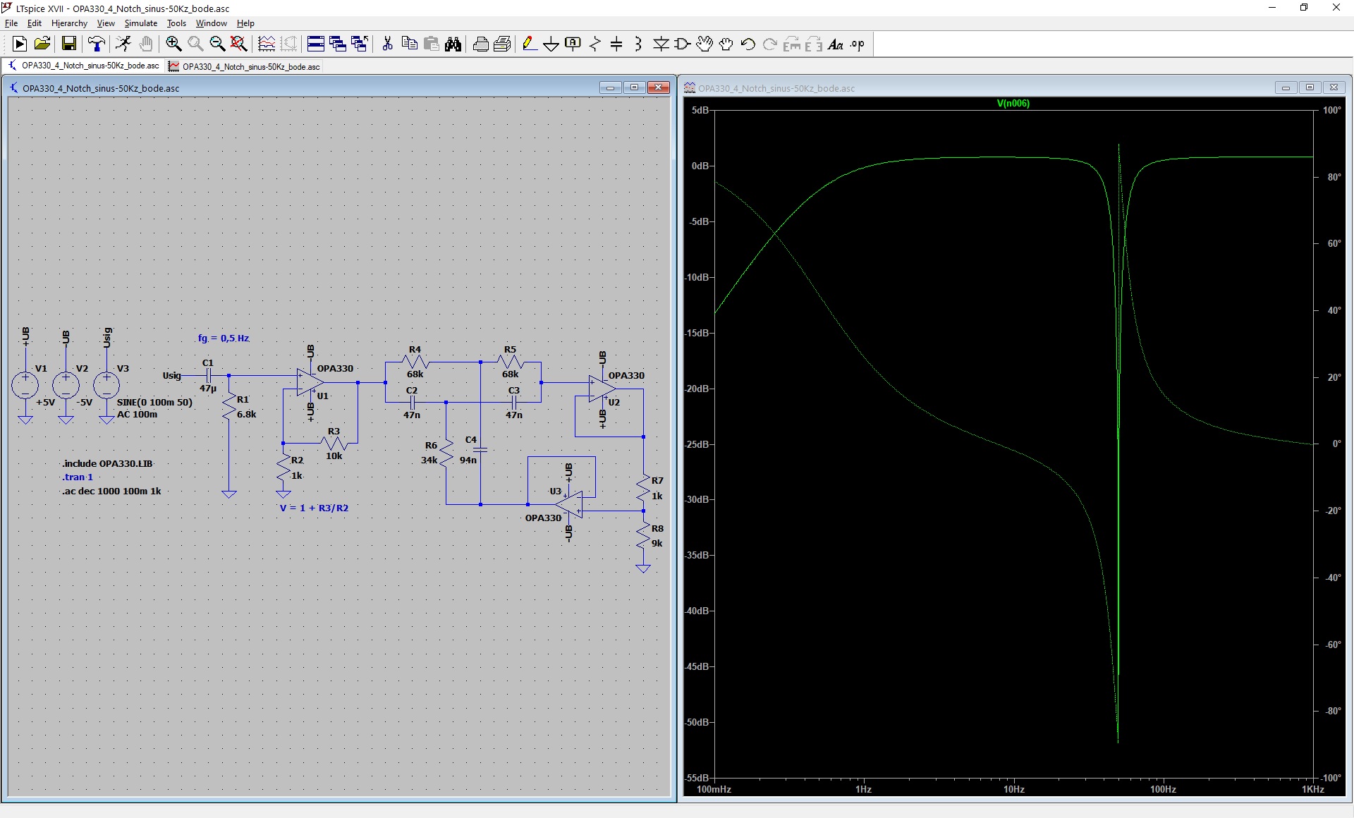Click the Paste clipboard icon
The image size is (1354, 818).
(431, 44)
